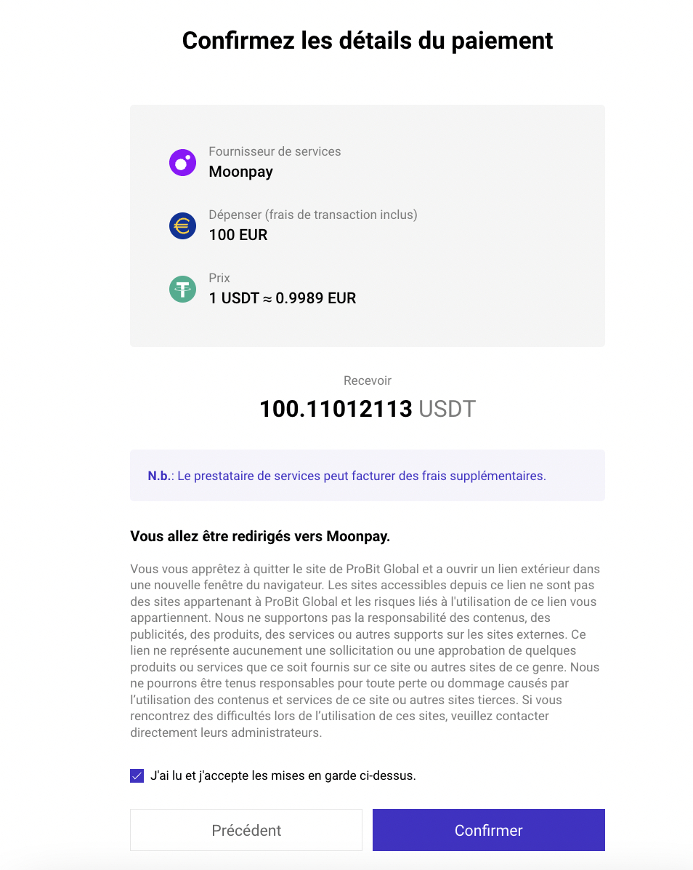Image resolution: width=693 pixels, height=870 pixels.
Task: Click 'Vous allez être redirigés vers Moonpay' heading
Action: 260,537
